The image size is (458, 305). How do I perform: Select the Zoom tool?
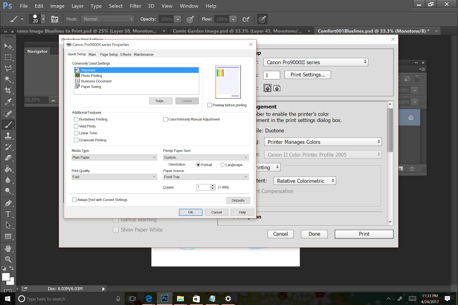tap(8, 259)
